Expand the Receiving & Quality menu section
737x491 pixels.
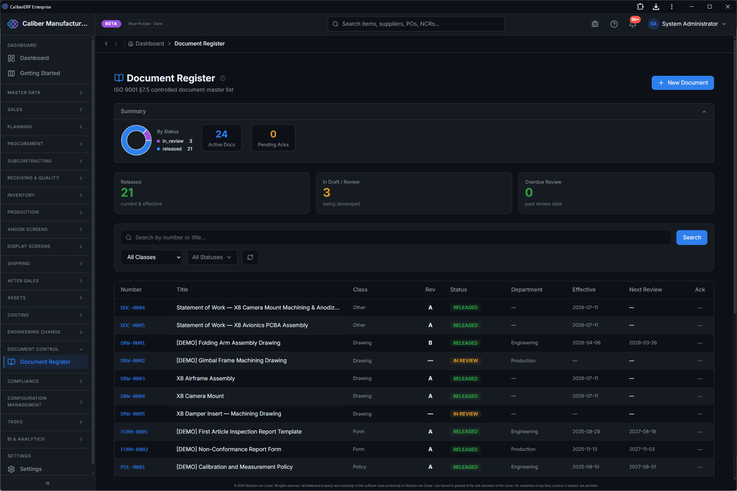45,178
